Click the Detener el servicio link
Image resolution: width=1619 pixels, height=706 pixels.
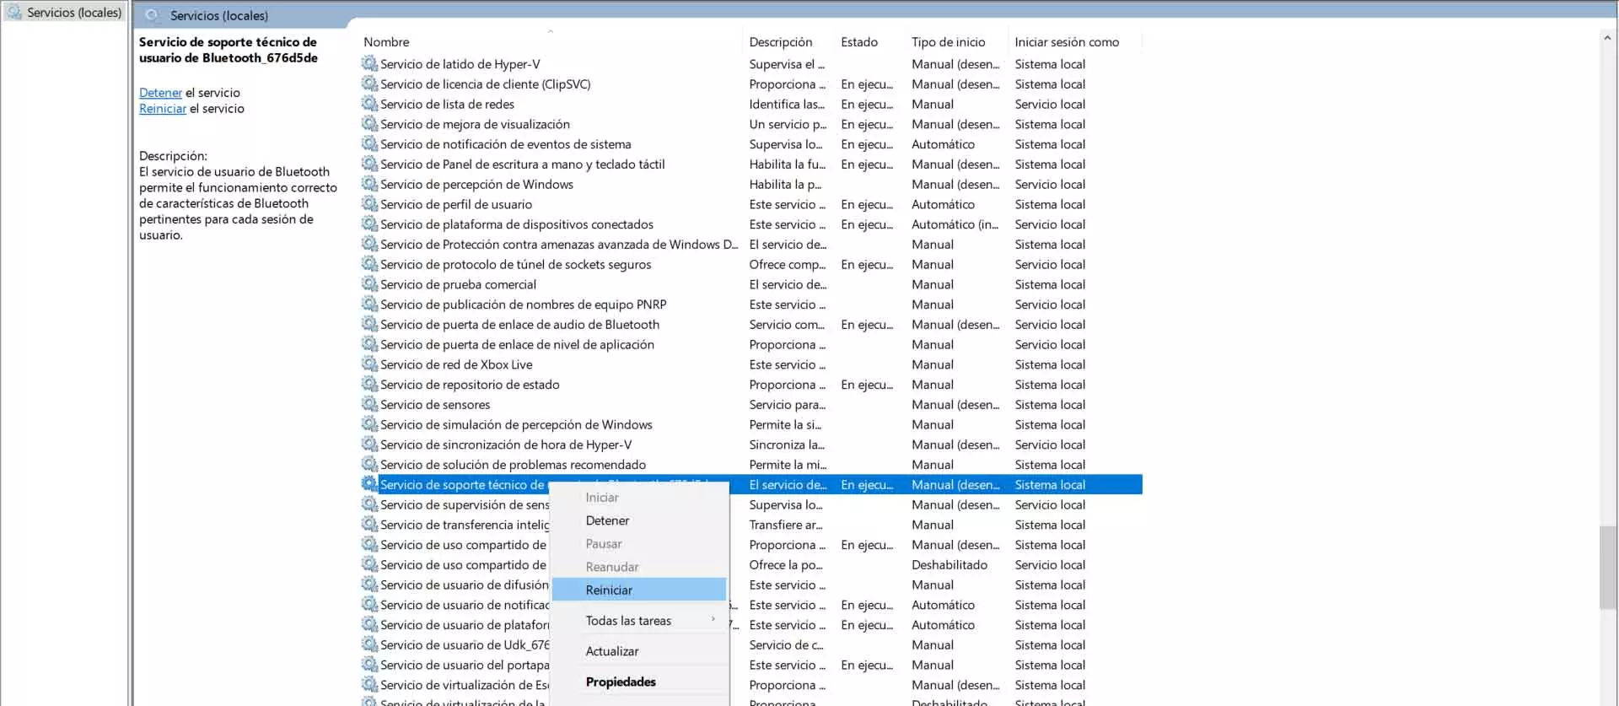click(x=160, y=93)
